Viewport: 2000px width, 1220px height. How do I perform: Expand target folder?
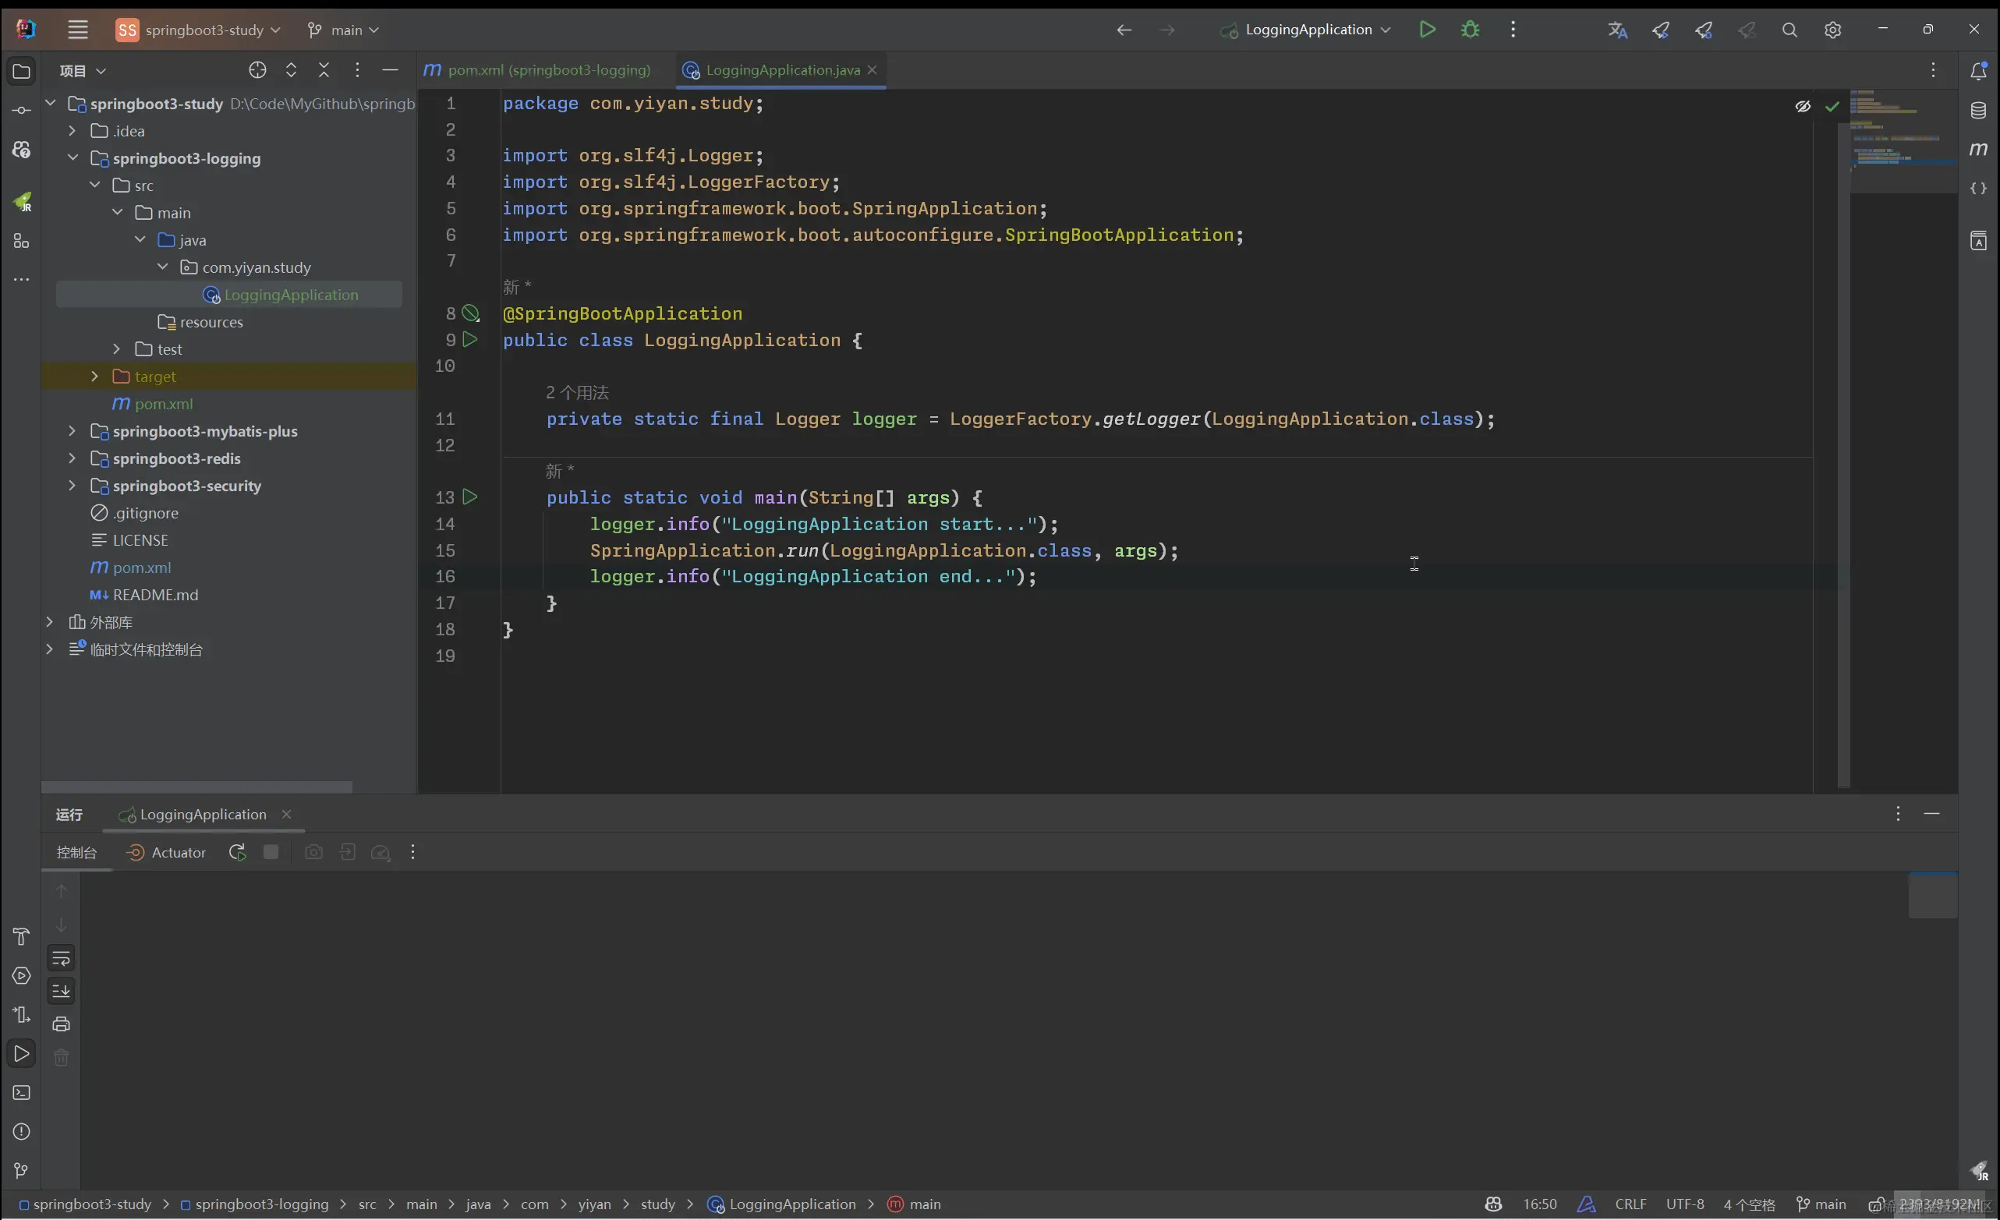(x=95, y=376)
